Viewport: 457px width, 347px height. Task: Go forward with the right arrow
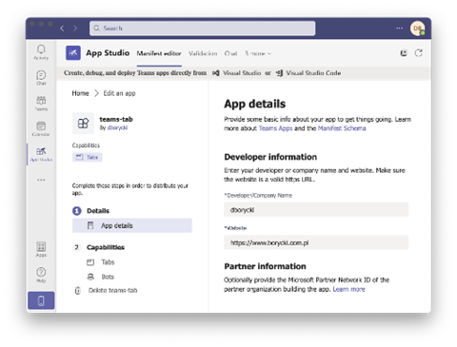tap(75, 29)
